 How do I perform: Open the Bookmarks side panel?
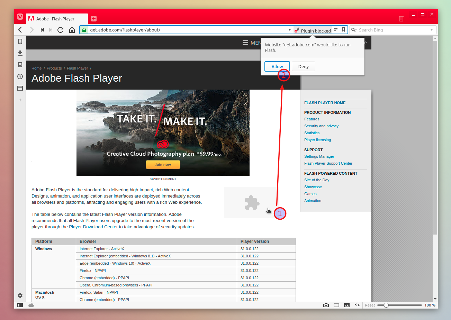point(20,42)
